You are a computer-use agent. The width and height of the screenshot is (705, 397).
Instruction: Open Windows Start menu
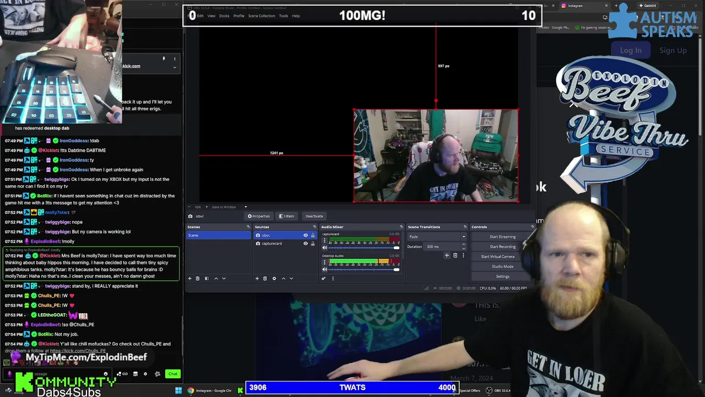[178, 390]
